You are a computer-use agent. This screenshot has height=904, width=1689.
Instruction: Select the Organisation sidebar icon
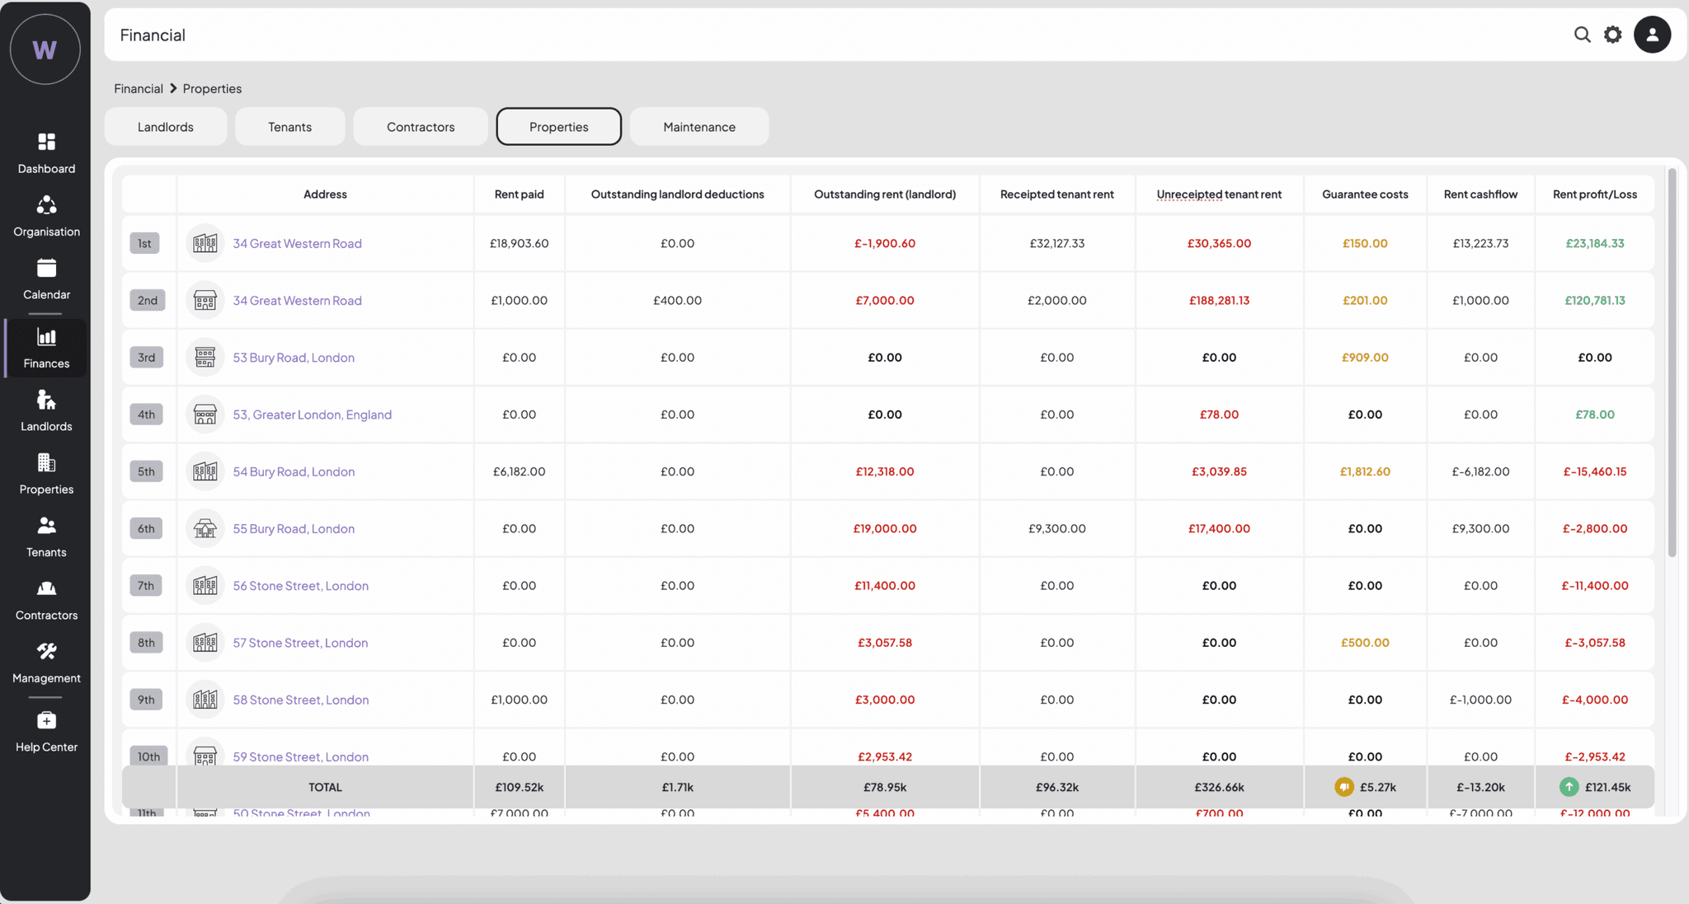(46, 216)
